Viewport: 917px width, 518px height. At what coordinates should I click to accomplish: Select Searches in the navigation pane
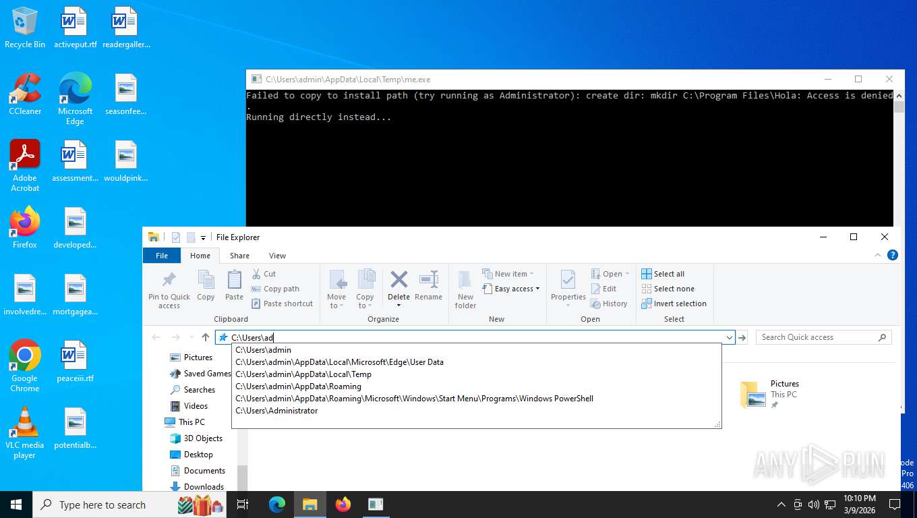[193, 390]
